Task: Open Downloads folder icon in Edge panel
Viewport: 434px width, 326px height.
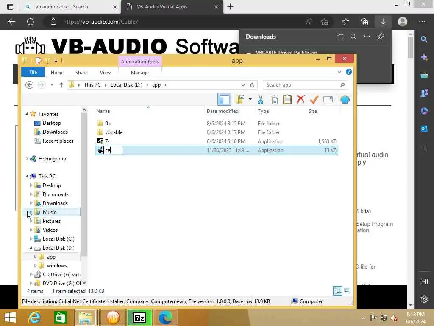Action: [x=339, y=37]
